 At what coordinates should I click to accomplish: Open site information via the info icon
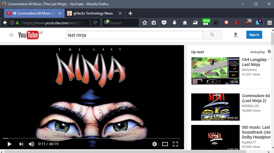pos(12,23)
